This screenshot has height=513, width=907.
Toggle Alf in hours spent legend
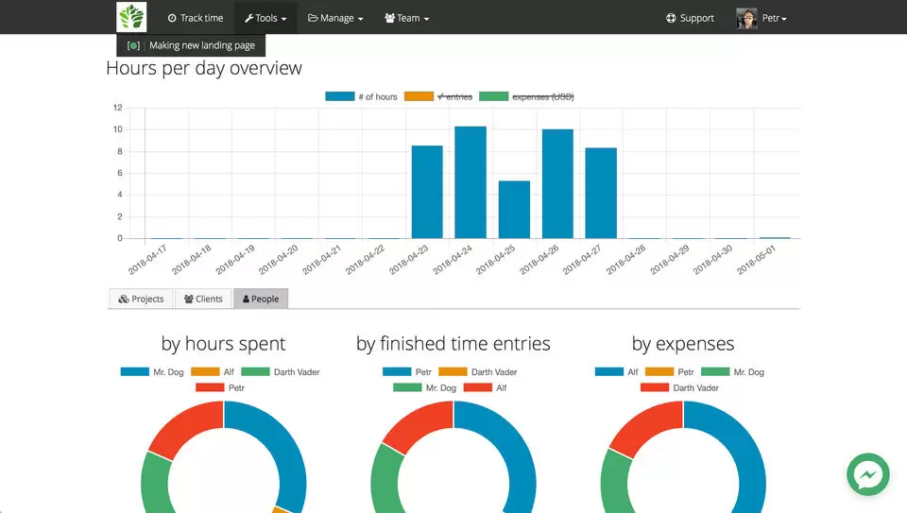tap(213, 372)
